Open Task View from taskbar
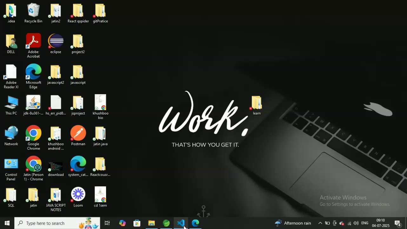The image size is (407, 229). (x=107, y=223)
